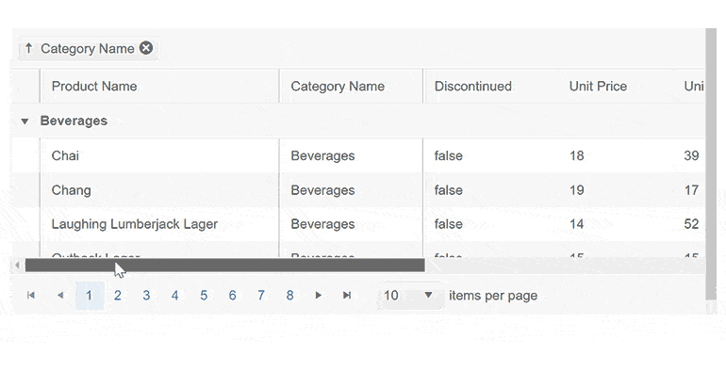Open page 7 of the grid
This screenshot has width=726, height=372.
[x=261, y=295]
